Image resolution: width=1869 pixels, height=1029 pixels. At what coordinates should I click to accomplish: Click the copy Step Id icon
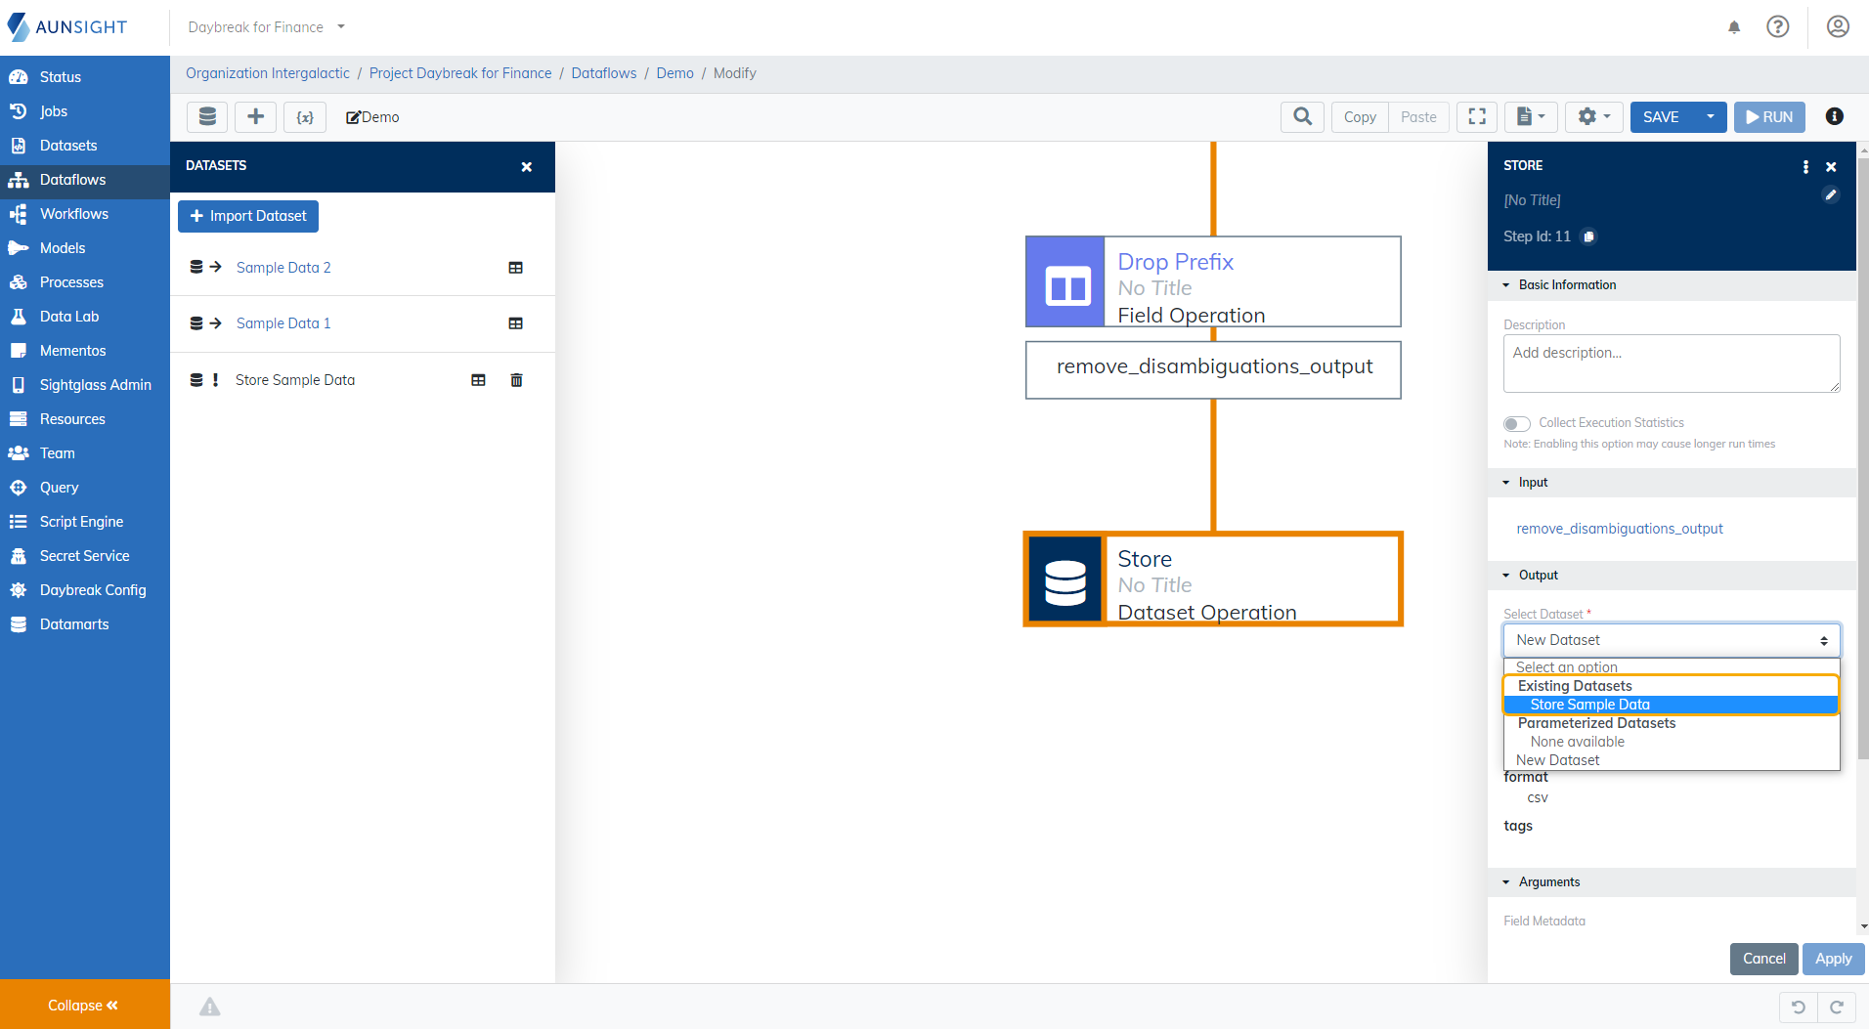pos(1588,236)
